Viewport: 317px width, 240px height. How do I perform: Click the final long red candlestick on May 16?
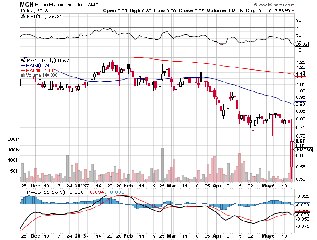(292, 149)
